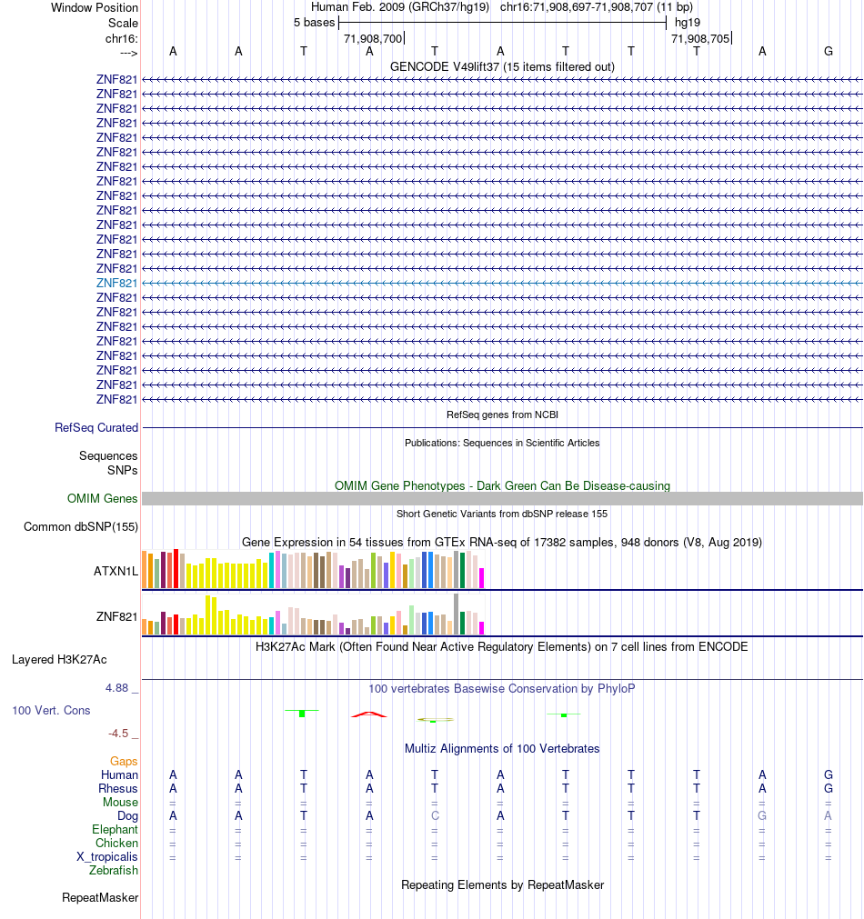Image resolution: width=864 pixels, height=919 pixels.
Task: Click the Window Position track label
Action: pyautogui.click(x=95, y=7)
